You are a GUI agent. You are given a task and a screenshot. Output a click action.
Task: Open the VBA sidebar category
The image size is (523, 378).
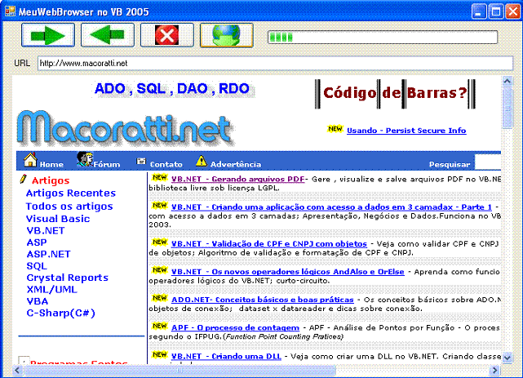pyautogui.click(x=38, y=301)
